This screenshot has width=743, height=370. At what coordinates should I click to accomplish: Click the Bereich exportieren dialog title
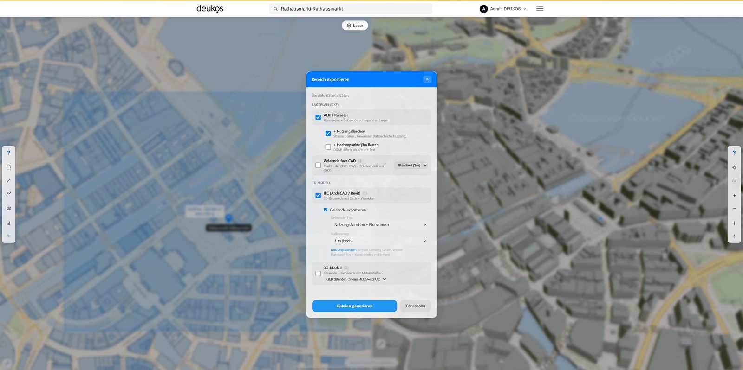(330, 79)
